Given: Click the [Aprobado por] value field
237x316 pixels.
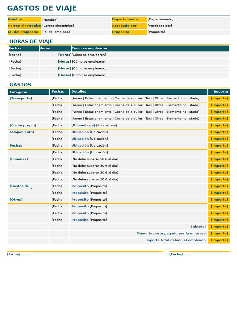Looking at the screenshot, I should coord(189,26).
